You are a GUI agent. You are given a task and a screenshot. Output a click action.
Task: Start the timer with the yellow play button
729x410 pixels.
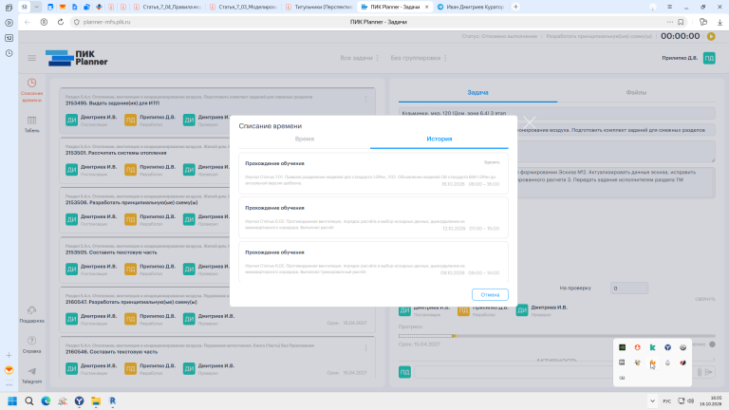(x=711, y=36)
